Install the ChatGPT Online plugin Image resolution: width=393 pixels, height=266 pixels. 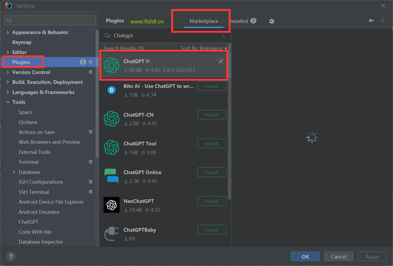(x=212, y=172)
